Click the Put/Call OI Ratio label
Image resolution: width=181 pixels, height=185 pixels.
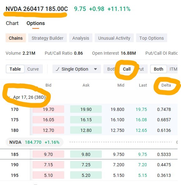pyautogui.click(x=162, y=53)
